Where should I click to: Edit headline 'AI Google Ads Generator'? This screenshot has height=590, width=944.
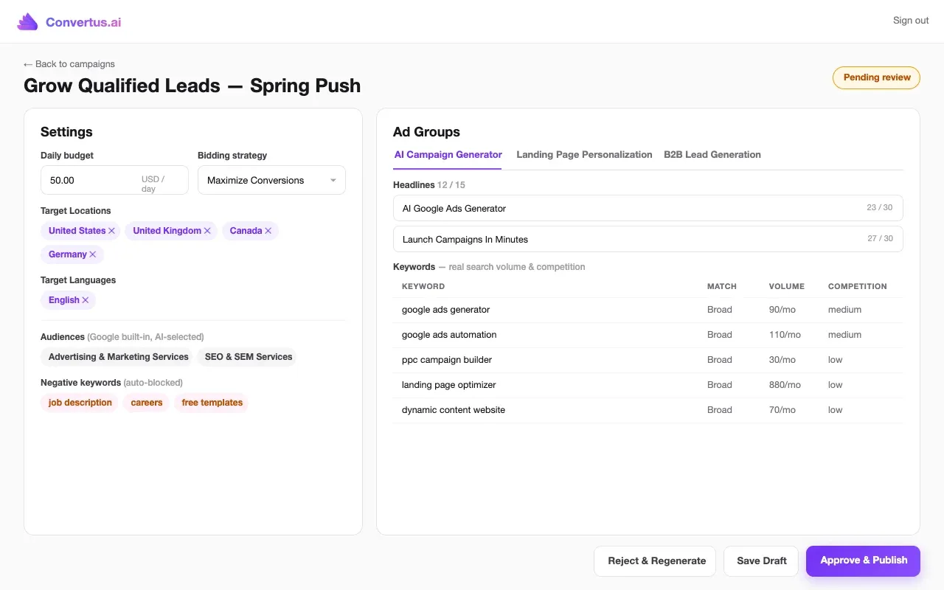pyautogui.click(x=648, y=208)
